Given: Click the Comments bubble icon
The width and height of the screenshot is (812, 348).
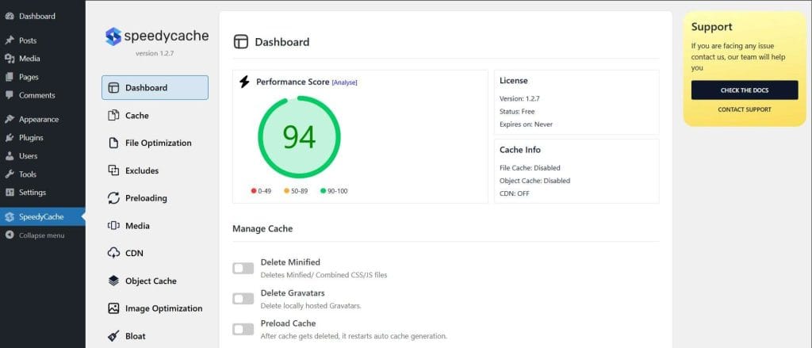Looking at the screenshot, I should click(x=10, y=95).
